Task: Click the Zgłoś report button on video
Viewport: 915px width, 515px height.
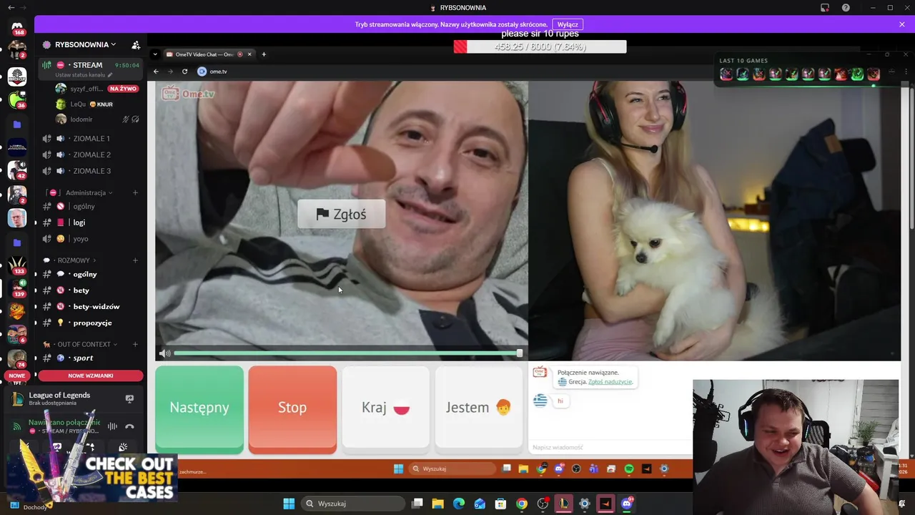Action: [342, 214]
